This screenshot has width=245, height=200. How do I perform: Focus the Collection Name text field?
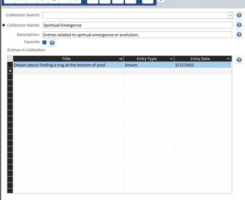click(137, 25)
